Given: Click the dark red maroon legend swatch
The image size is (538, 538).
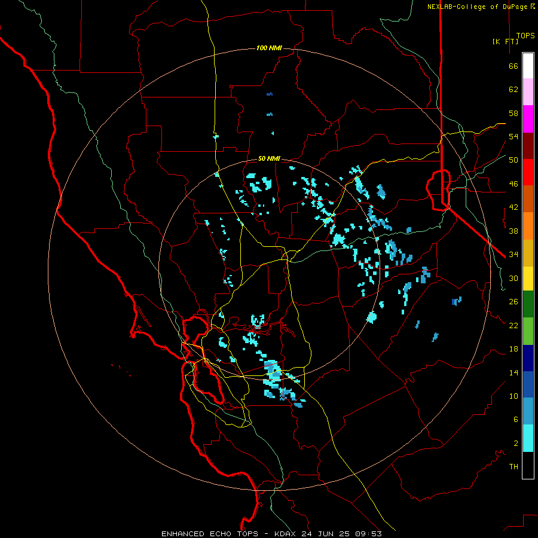Looking at the screenshot, I should coord(528,146).
